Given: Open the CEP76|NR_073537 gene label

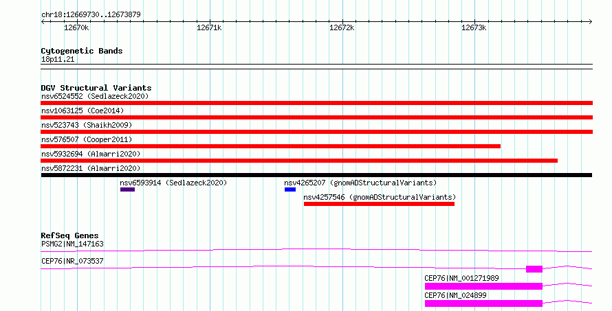Looking at the screenshot, I should (72, 261).
